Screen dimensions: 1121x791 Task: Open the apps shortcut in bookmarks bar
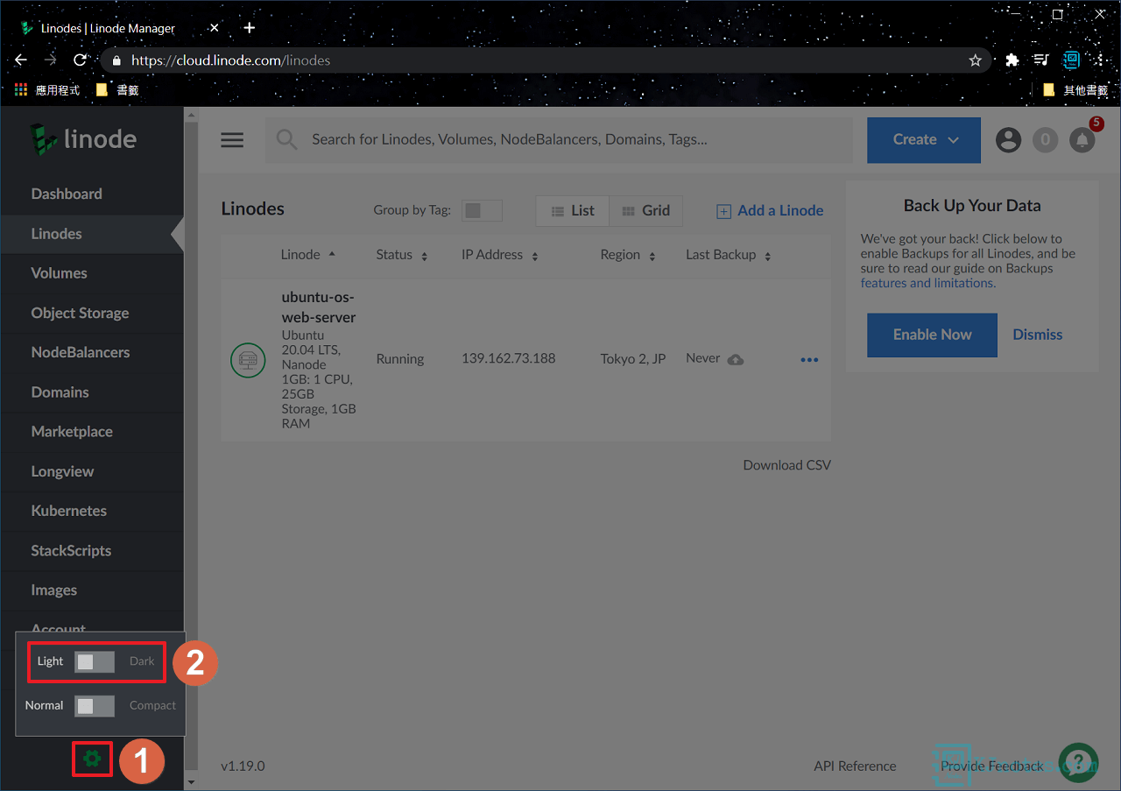[x=47, y=89]
